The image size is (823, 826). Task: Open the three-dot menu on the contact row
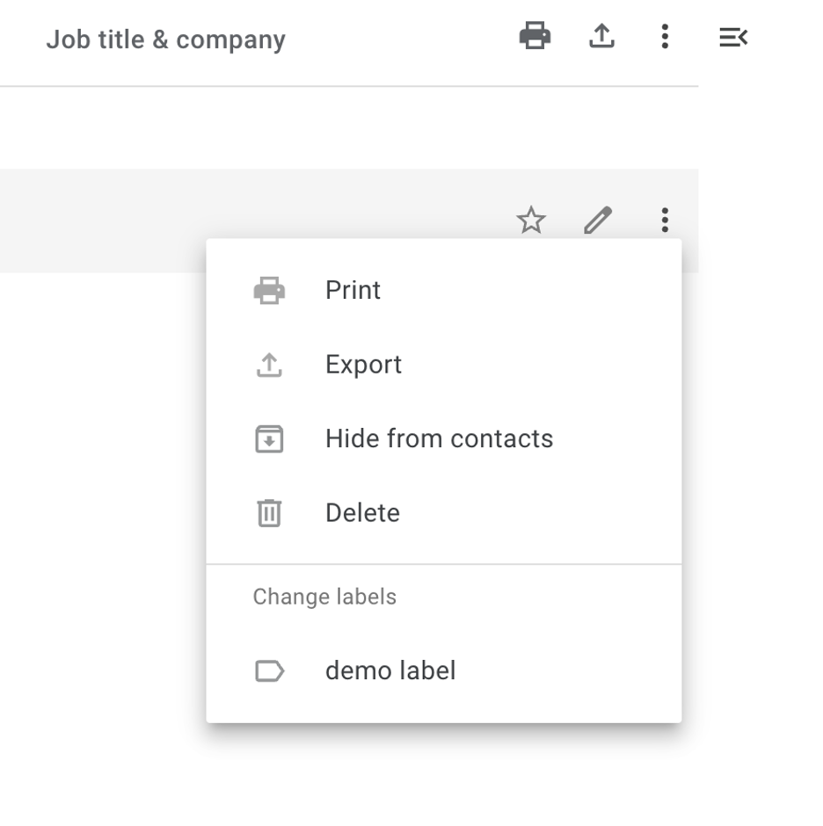coord(665,221)
